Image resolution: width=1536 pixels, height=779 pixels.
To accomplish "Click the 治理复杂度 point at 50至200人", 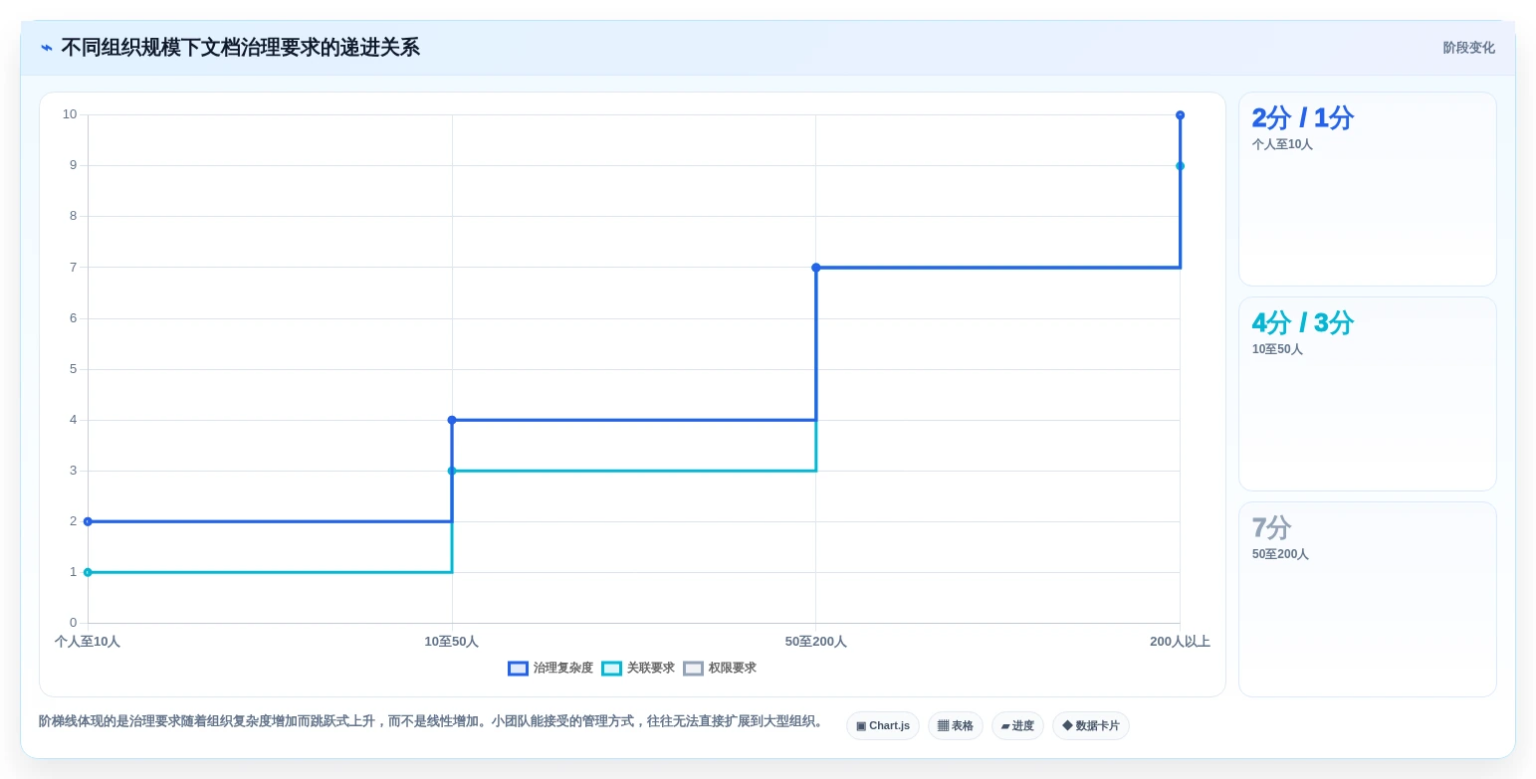I will coord(816,268).
